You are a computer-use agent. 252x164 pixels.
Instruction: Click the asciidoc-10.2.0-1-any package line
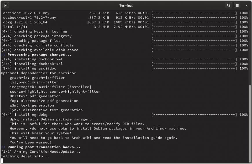pos(126,13)
